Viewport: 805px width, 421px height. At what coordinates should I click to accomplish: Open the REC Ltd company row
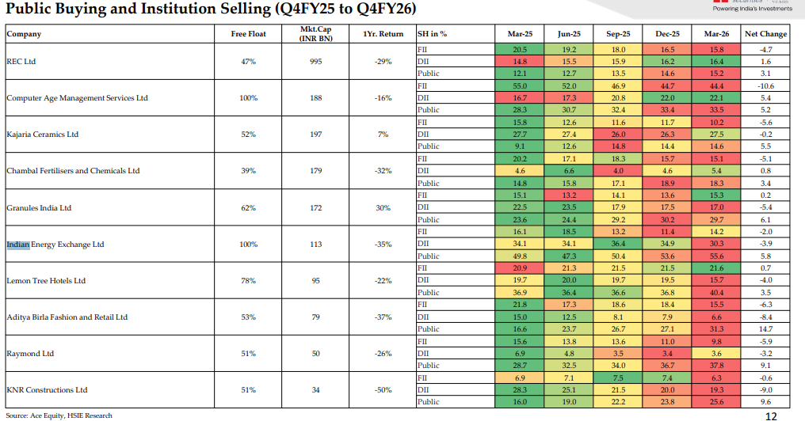pos(21,61)
